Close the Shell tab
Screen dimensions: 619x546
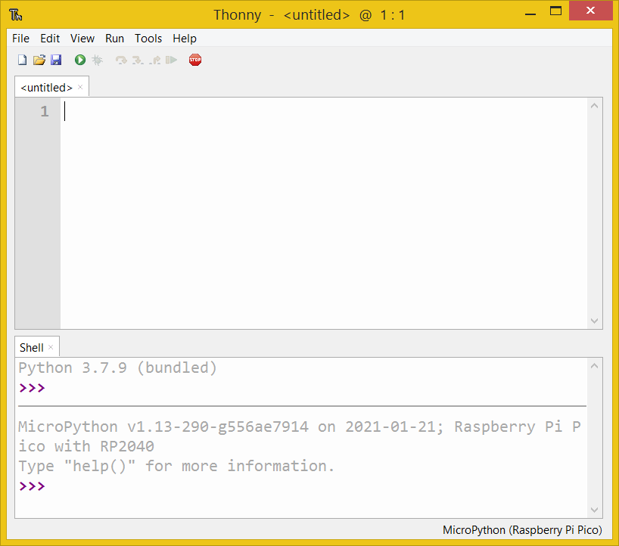coord(51,347)
